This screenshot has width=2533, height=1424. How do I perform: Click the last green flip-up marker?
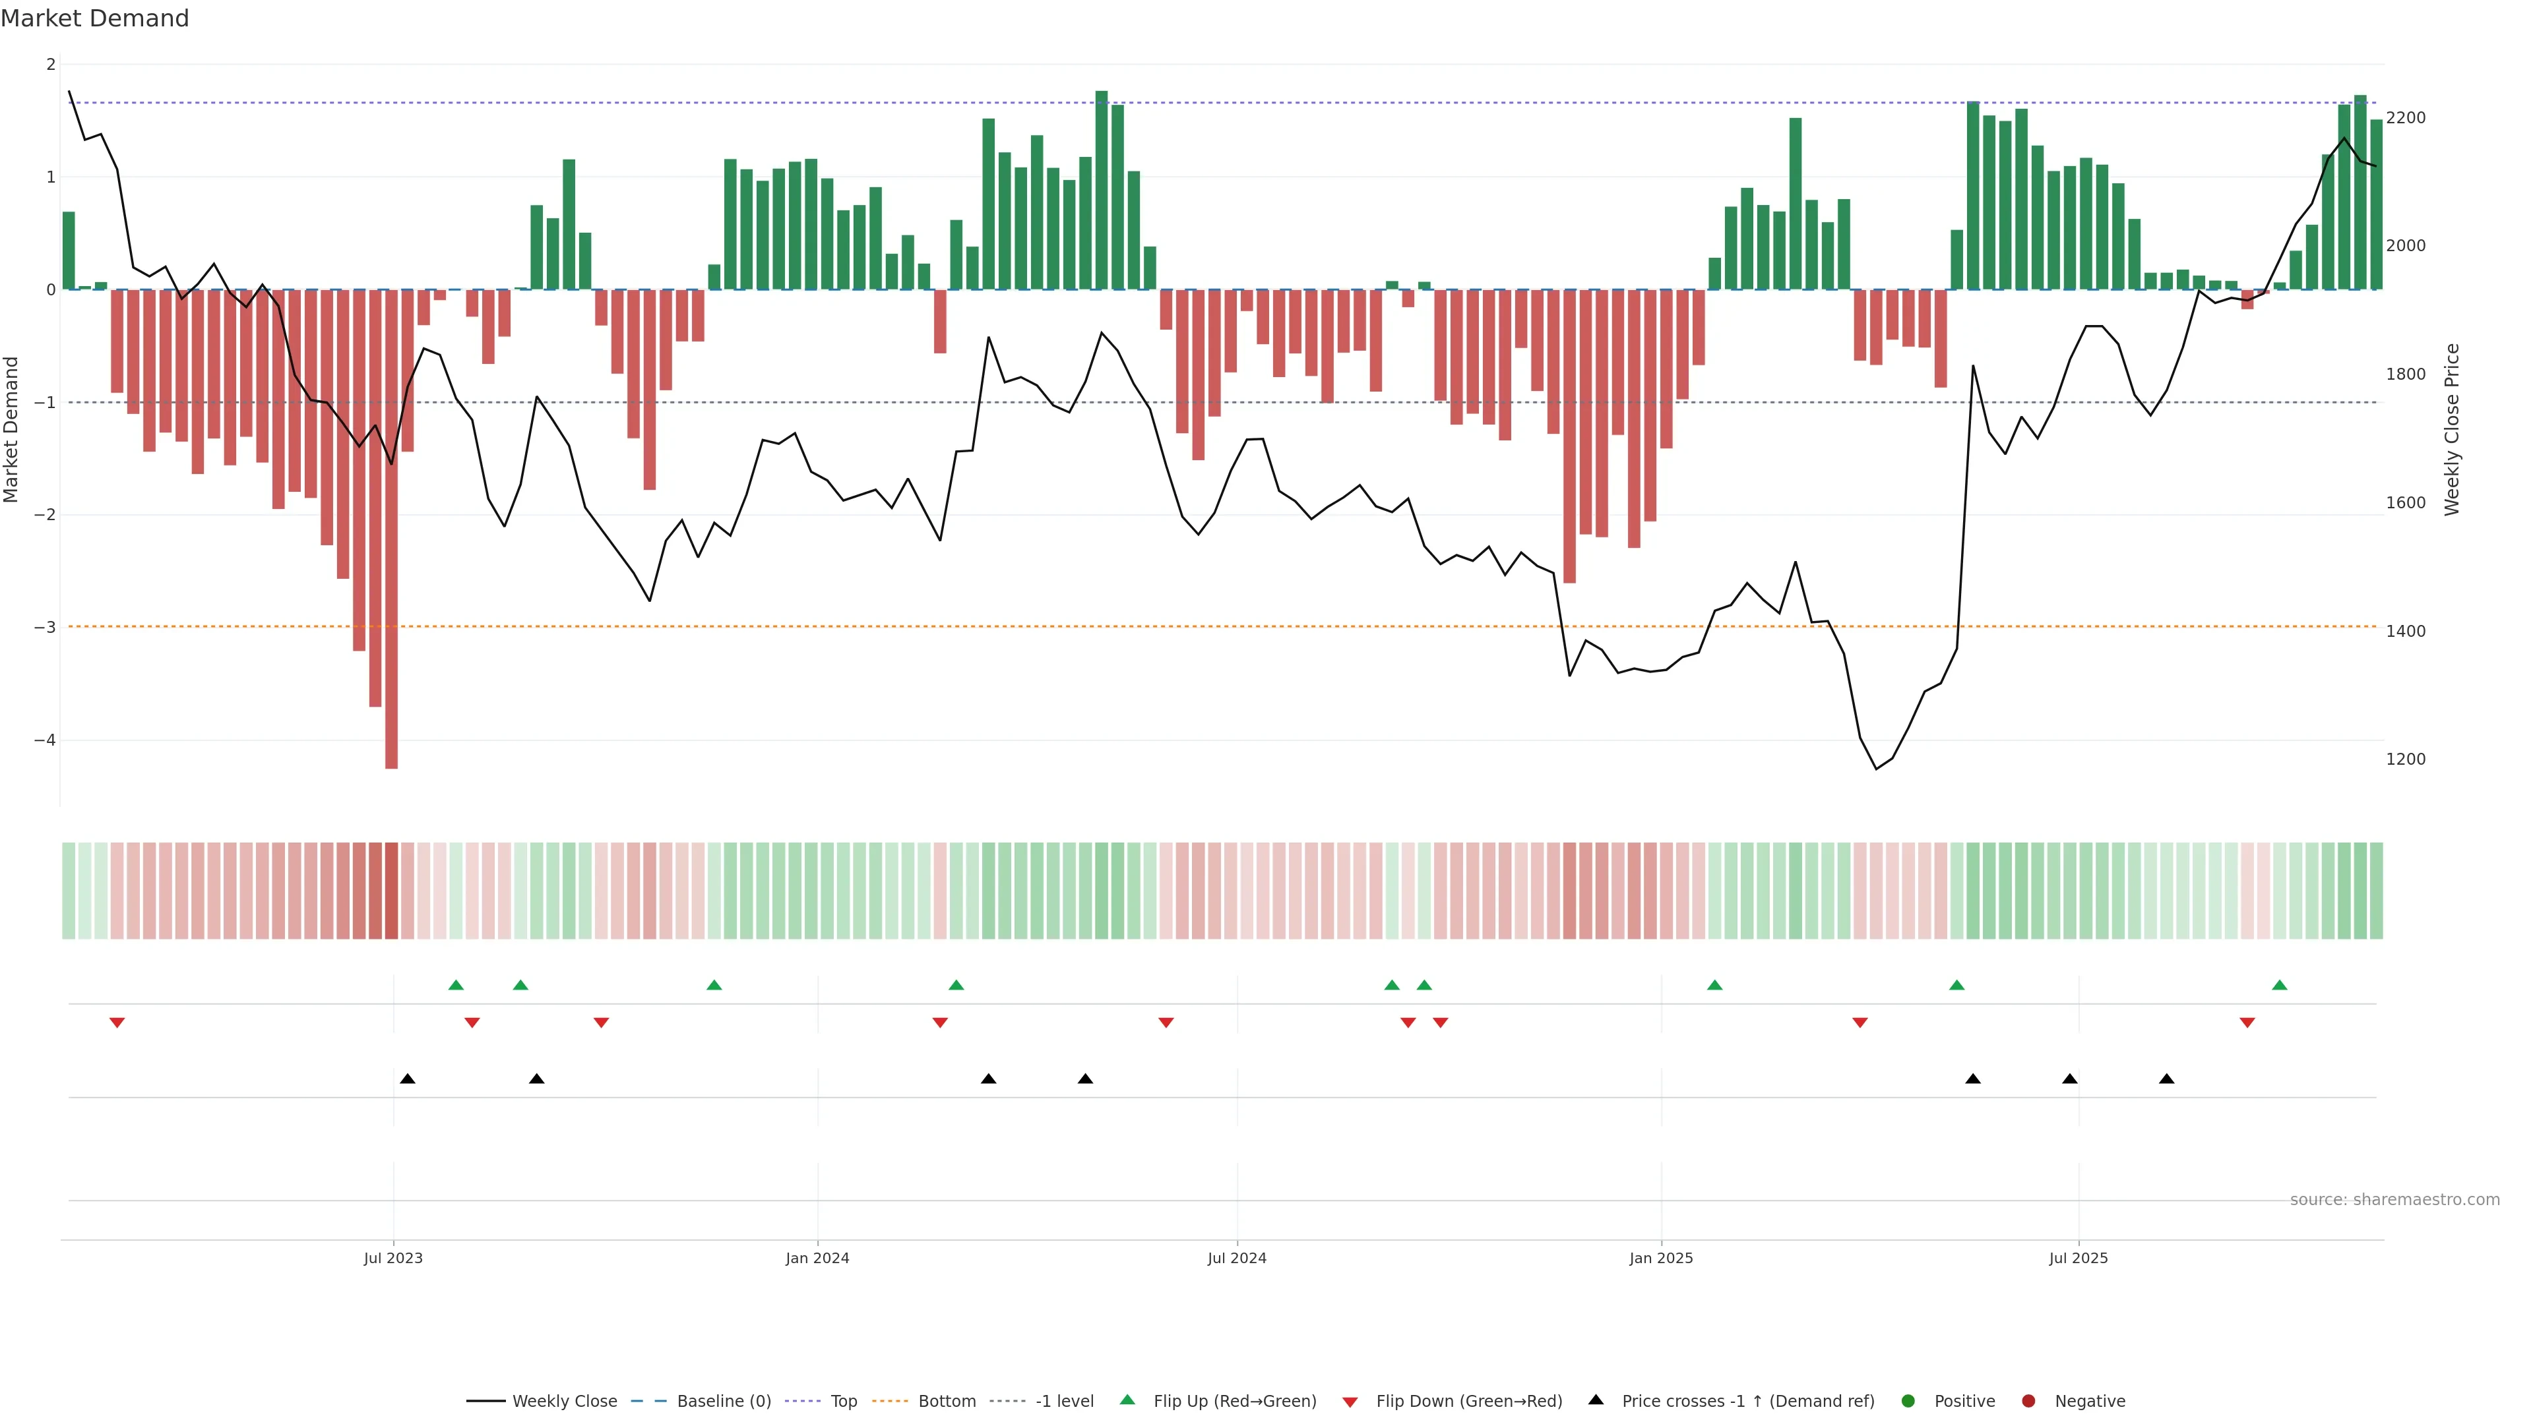[x=2279, y=985]
